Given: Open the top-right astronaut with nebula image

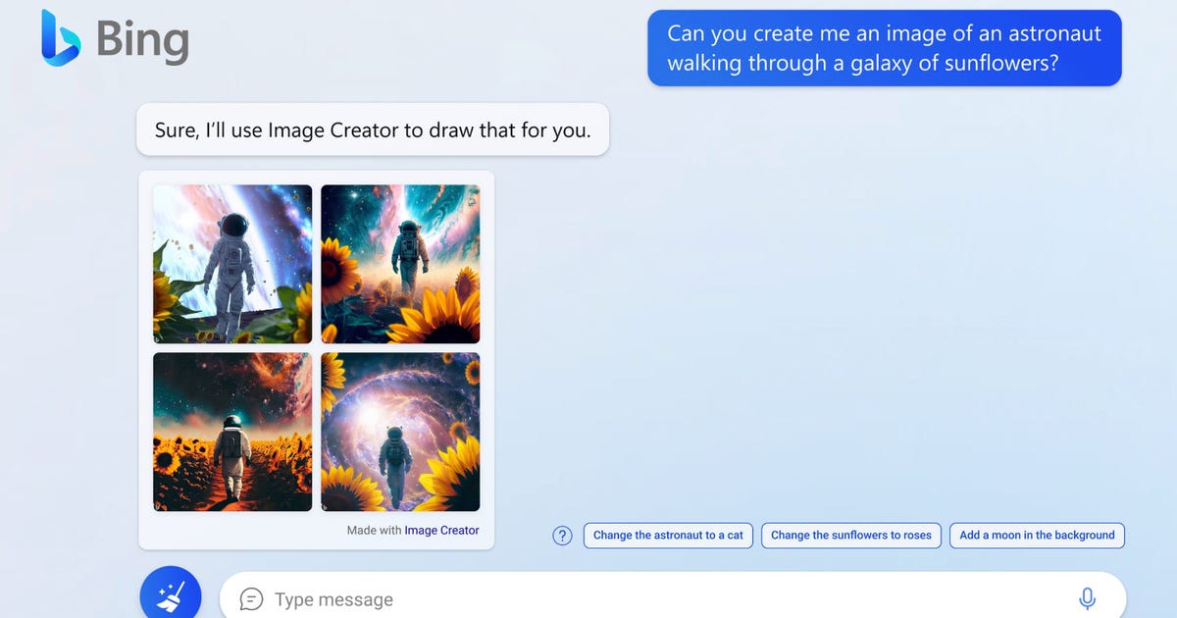Looking at the screenshot, I should click(400, 263).
